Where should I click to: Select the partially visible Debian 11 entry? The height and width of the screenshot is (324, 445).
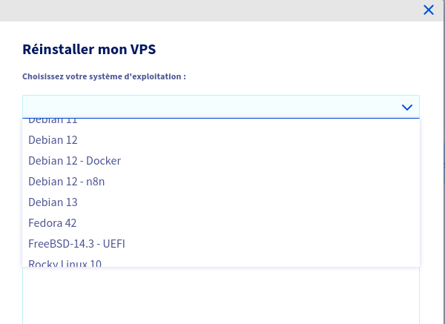pyautogui.click(x=53, y=121)
